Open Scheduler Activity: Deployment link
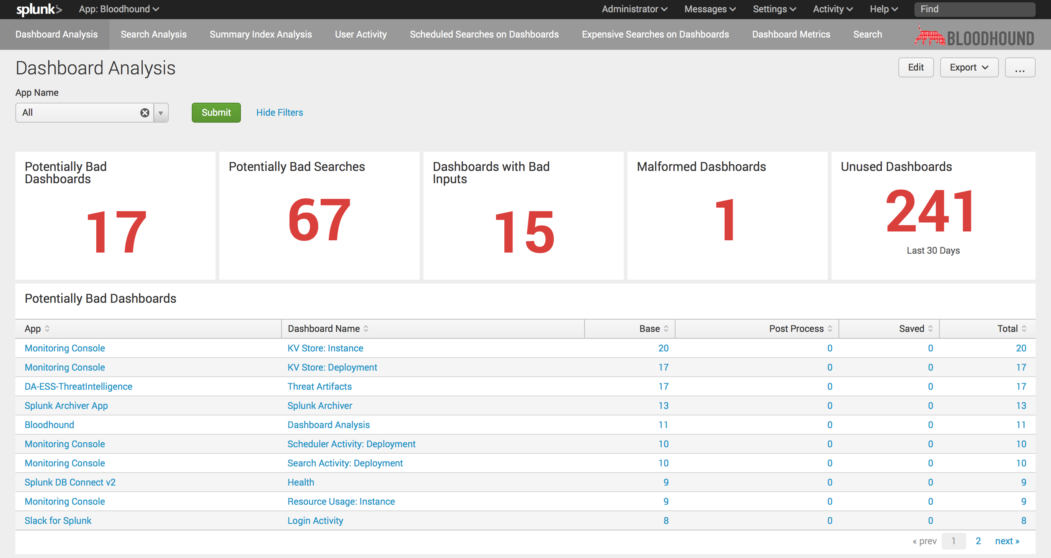 pyautogui.click(x=351, y=444)
